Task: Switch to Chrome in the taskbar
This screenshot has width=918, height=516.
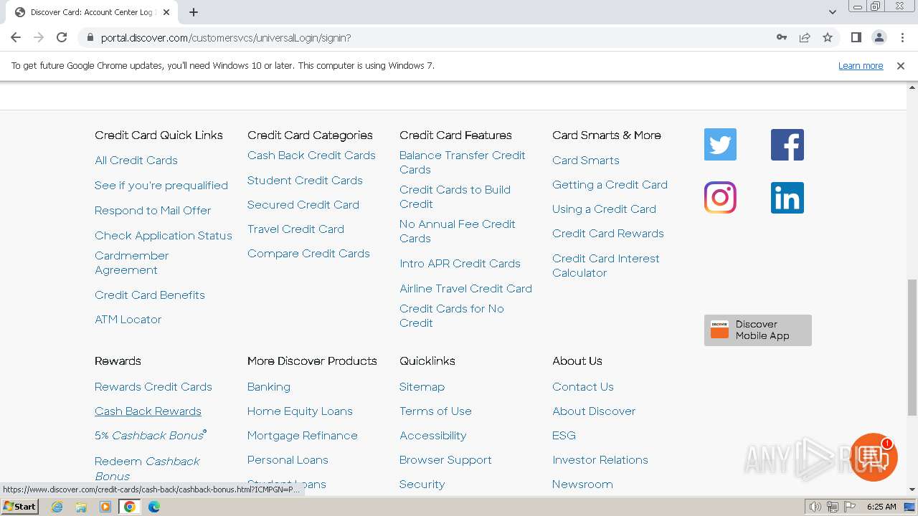Action: click(x=130, y=507)
